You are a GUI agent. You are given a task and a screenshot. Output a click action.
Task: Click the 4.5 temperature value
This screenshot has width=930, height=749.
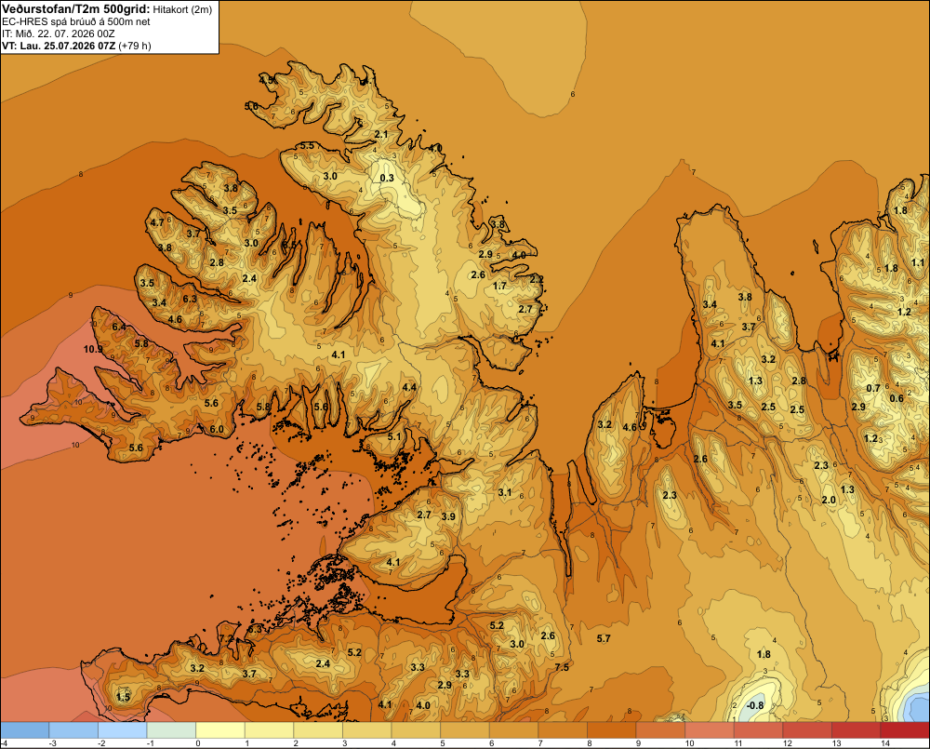(267, 79)
